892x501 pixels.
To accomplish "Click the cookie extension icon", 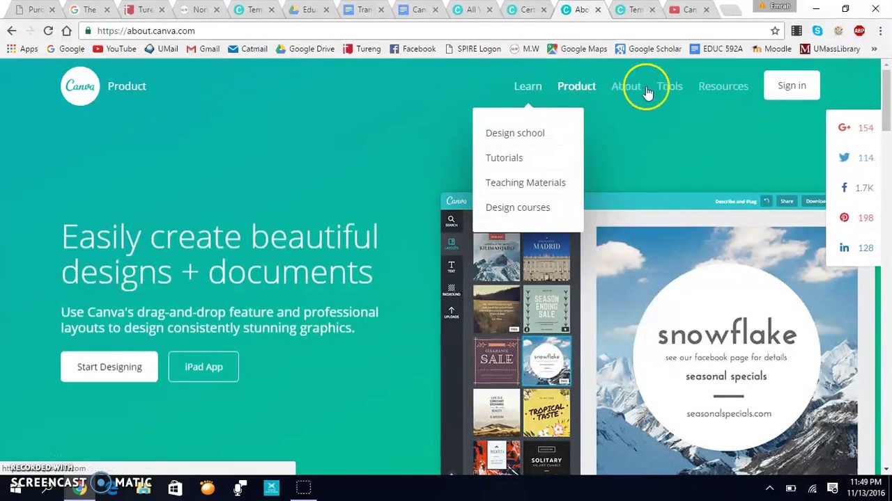I will pyautogui.click(x=838, y=31).
